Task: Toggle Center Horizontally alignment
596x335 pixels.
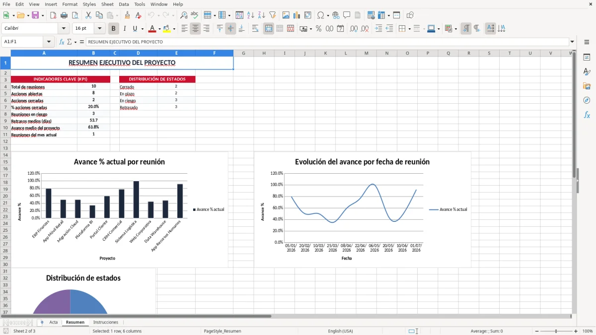Action: coord(195,29)
